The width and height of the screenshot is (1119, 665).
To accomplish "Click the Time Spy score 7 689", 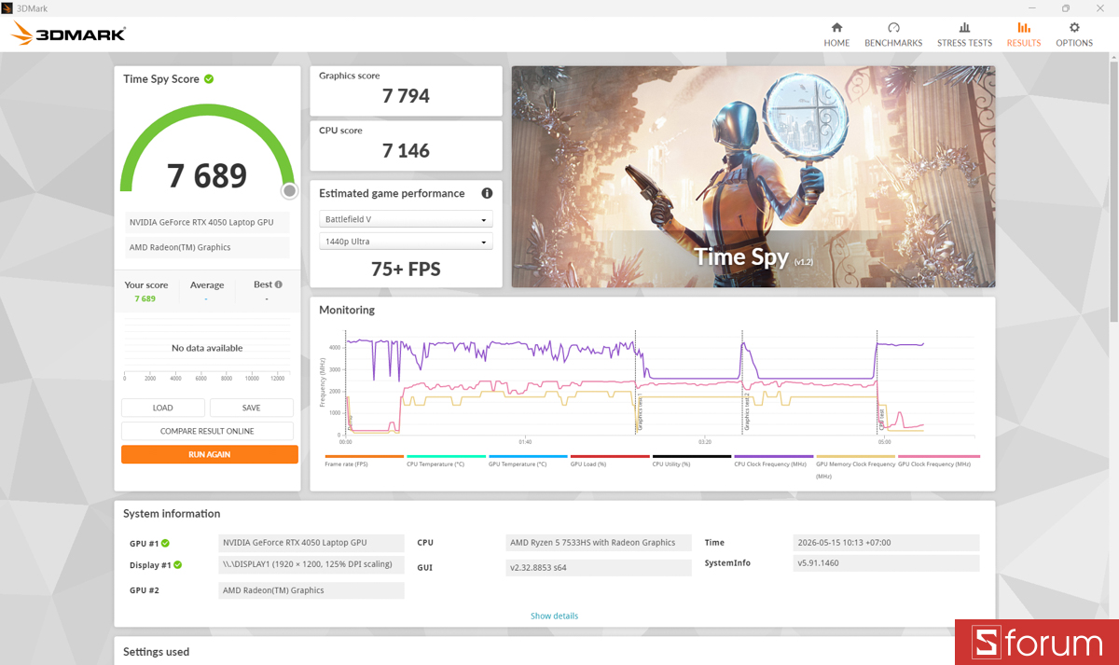I will [207, 175].
